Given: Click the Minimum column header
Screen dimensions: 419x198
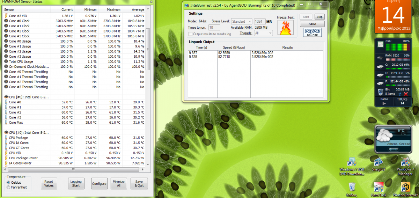Looking at the screenshot, I should (x=86, y=10).
